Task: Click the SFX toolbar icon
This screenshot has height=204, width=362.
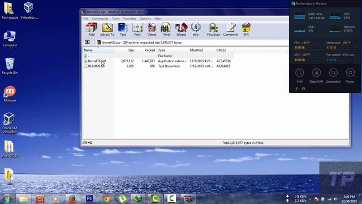Action: 246,29
